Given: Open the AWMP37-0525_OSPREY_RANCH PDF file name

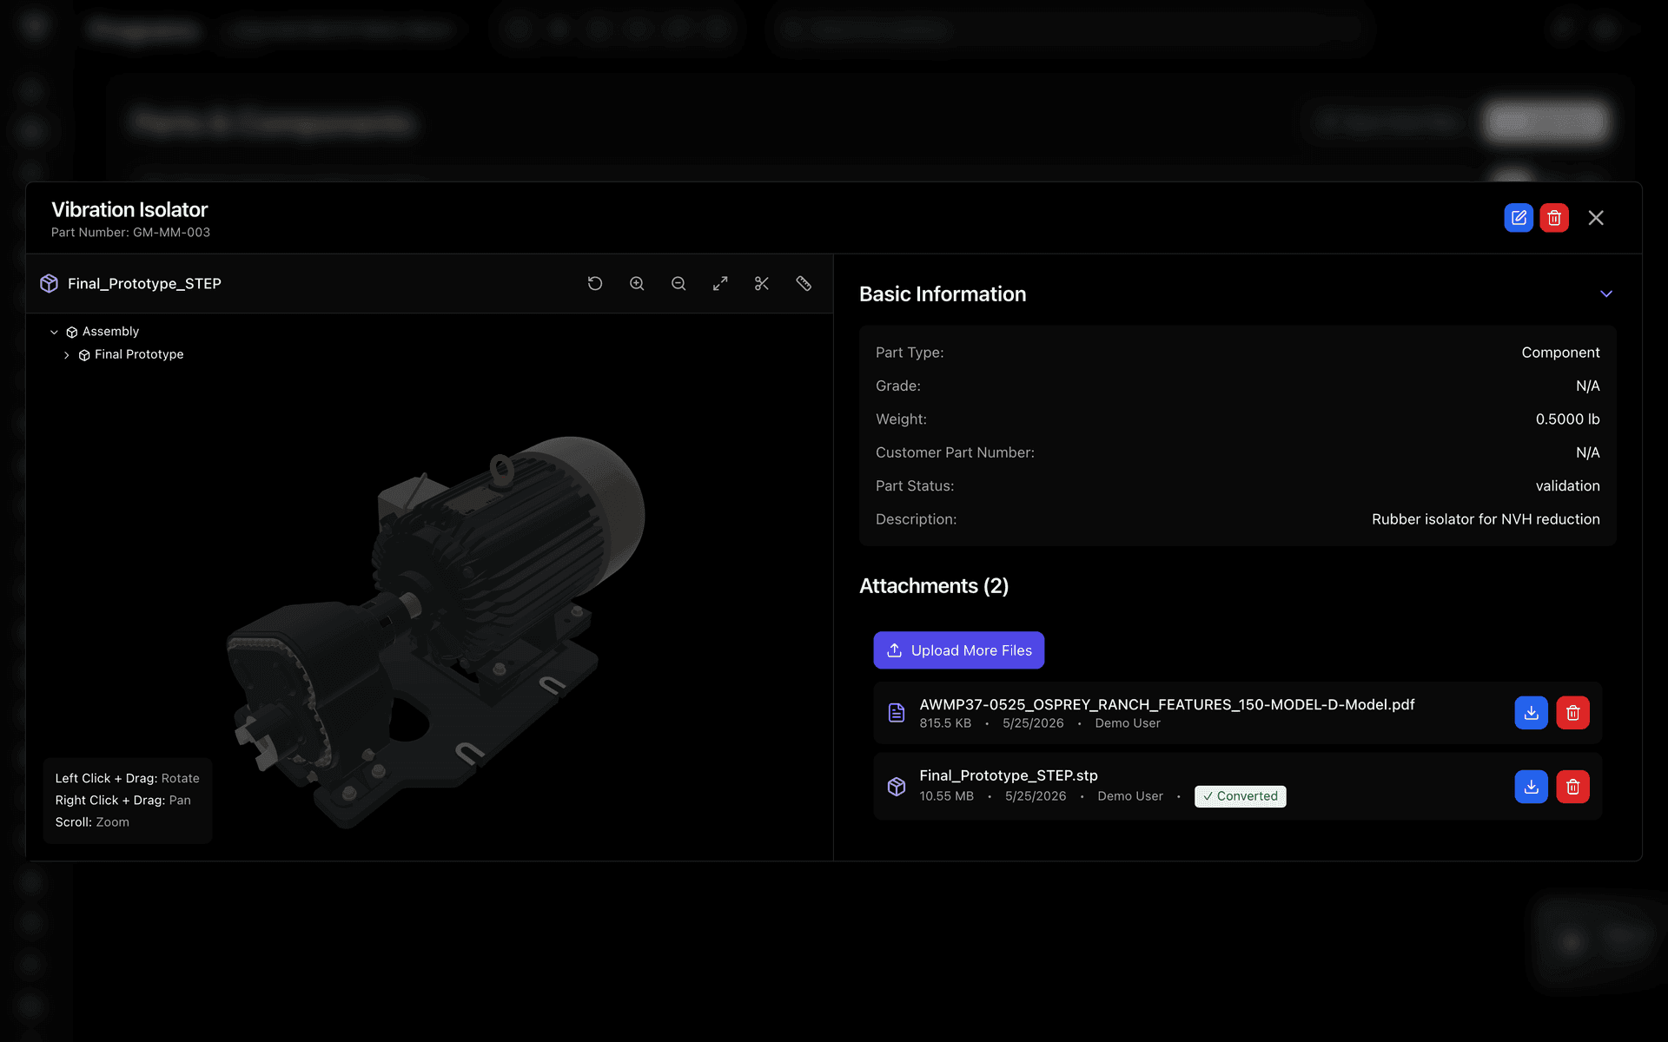Looking at the screenshot, I should [x=1167, y=704].
